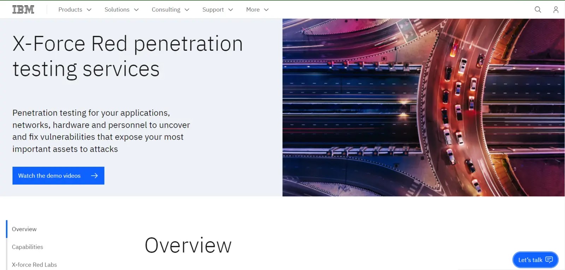
Task: Expand the Support chevron
Action: pyautogui.click(x=231, y=10)
